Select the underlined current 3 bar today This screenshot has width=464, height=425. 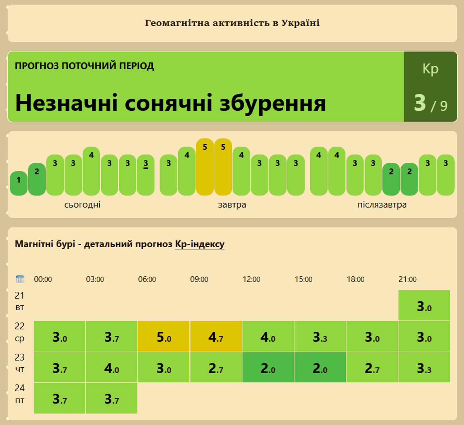tap(146, 175)
